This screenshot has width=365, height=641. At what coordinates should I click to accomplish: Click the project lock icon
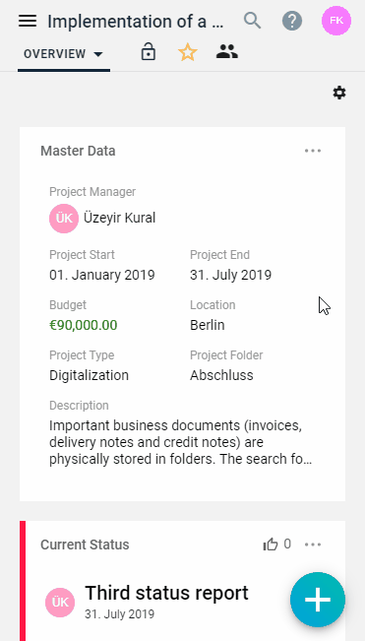click(149, 52)
